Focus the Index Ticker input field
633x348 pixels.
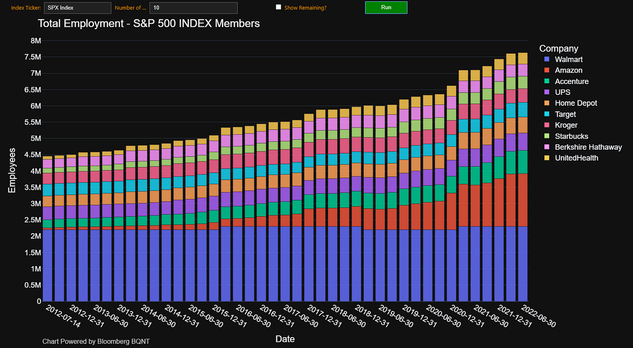point(77,8)
